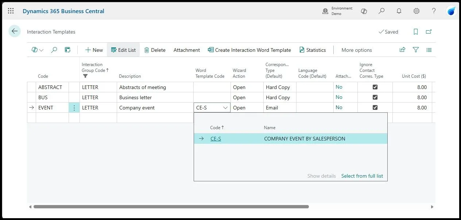This screenshot has width=461, height=220.
Task: Click Show details in lookup
Action: (322, 176)
